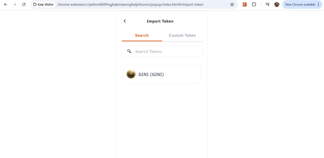
Task: Open the media controls music icon
Action: (x=267, y=4)
